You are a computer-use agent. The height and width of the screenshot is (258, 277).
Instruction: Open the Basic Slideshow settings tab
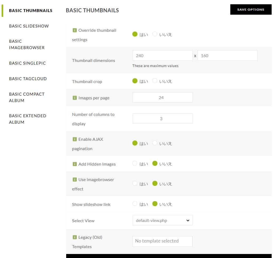point(29,26)
